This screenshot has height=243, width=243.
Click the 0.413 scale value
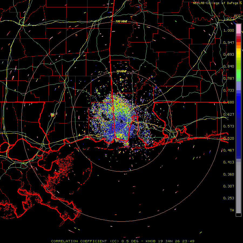229,162
